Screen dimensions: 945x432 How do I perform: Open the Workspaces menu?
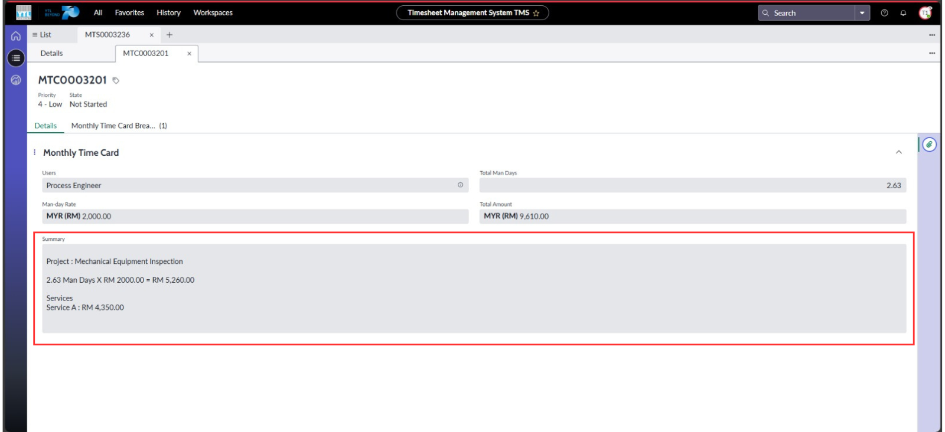[213, 13]
